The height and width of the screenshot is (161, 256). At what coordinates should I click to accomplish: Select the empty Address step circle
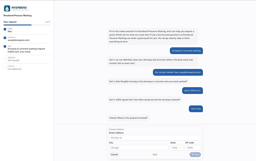click(5, 58)
